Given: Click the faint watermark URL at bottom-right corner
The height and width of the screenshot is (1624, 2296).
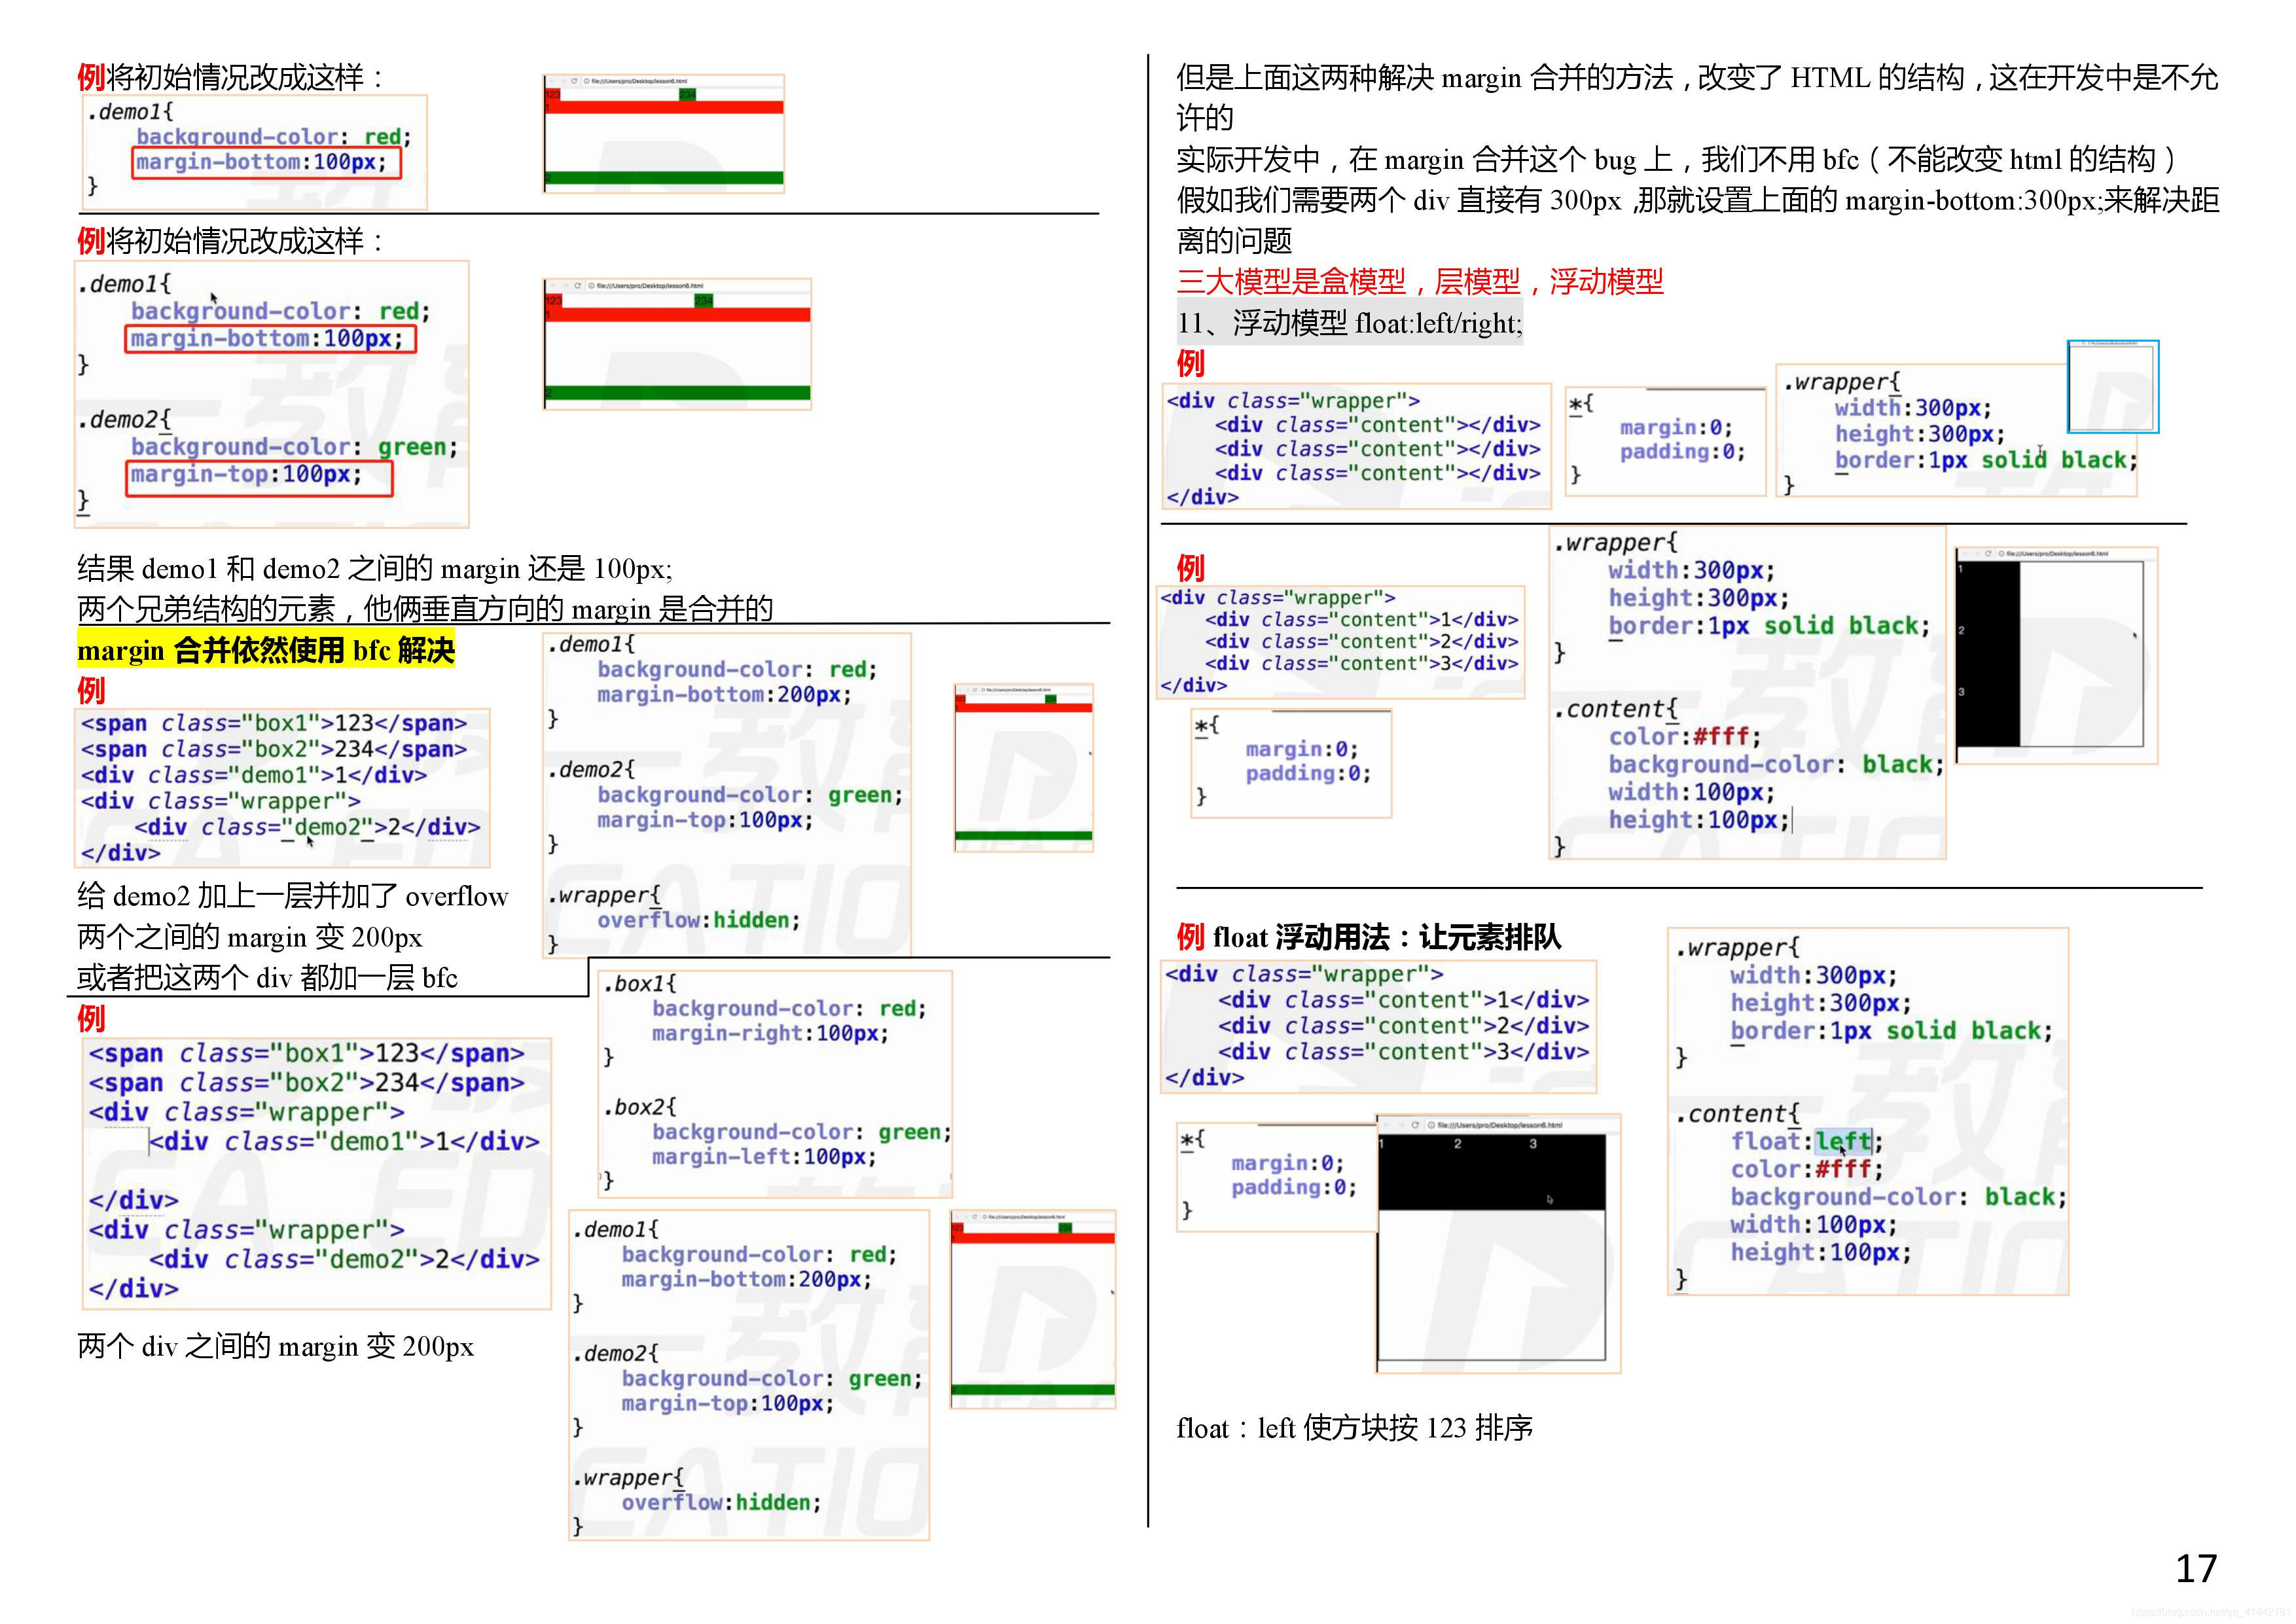Looking at the screenshot, I should (2210, 1612).
